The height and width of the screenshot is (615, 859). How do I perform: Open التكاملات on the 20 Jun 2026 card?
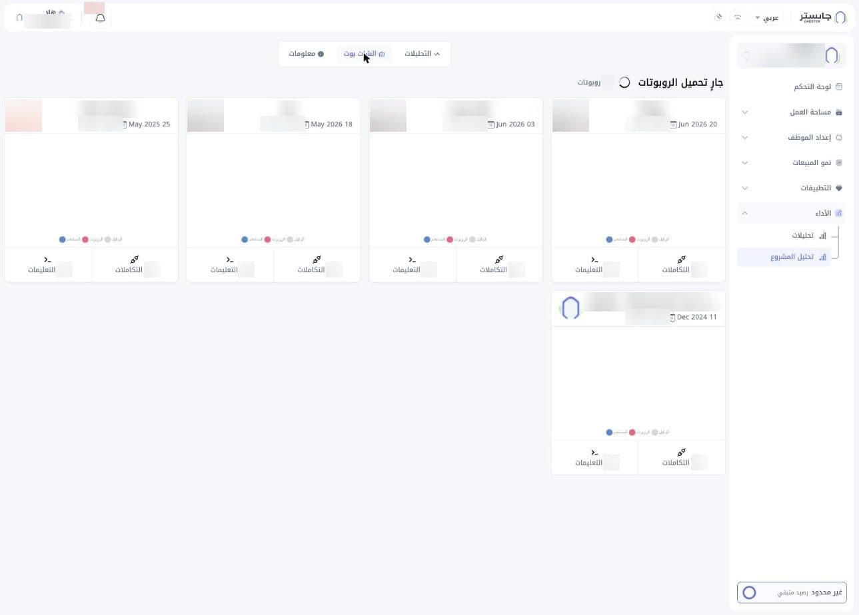[681, 265]
